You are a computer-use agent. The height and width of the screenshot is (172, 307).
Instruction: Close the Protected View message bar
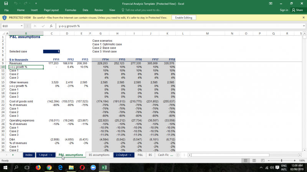[x=304, y=18]
